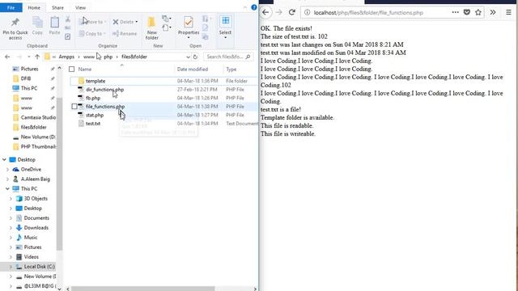Image resolution: width=518 pixels, height=291 pixels.
Task: Click the Rename ribbon button
Action: pos(125,34)
